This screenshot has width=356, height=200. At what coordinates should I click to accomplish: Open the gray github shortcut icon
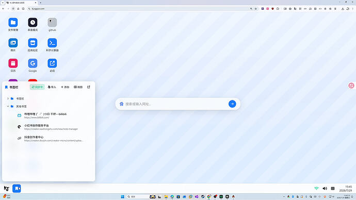coord(52,23)
